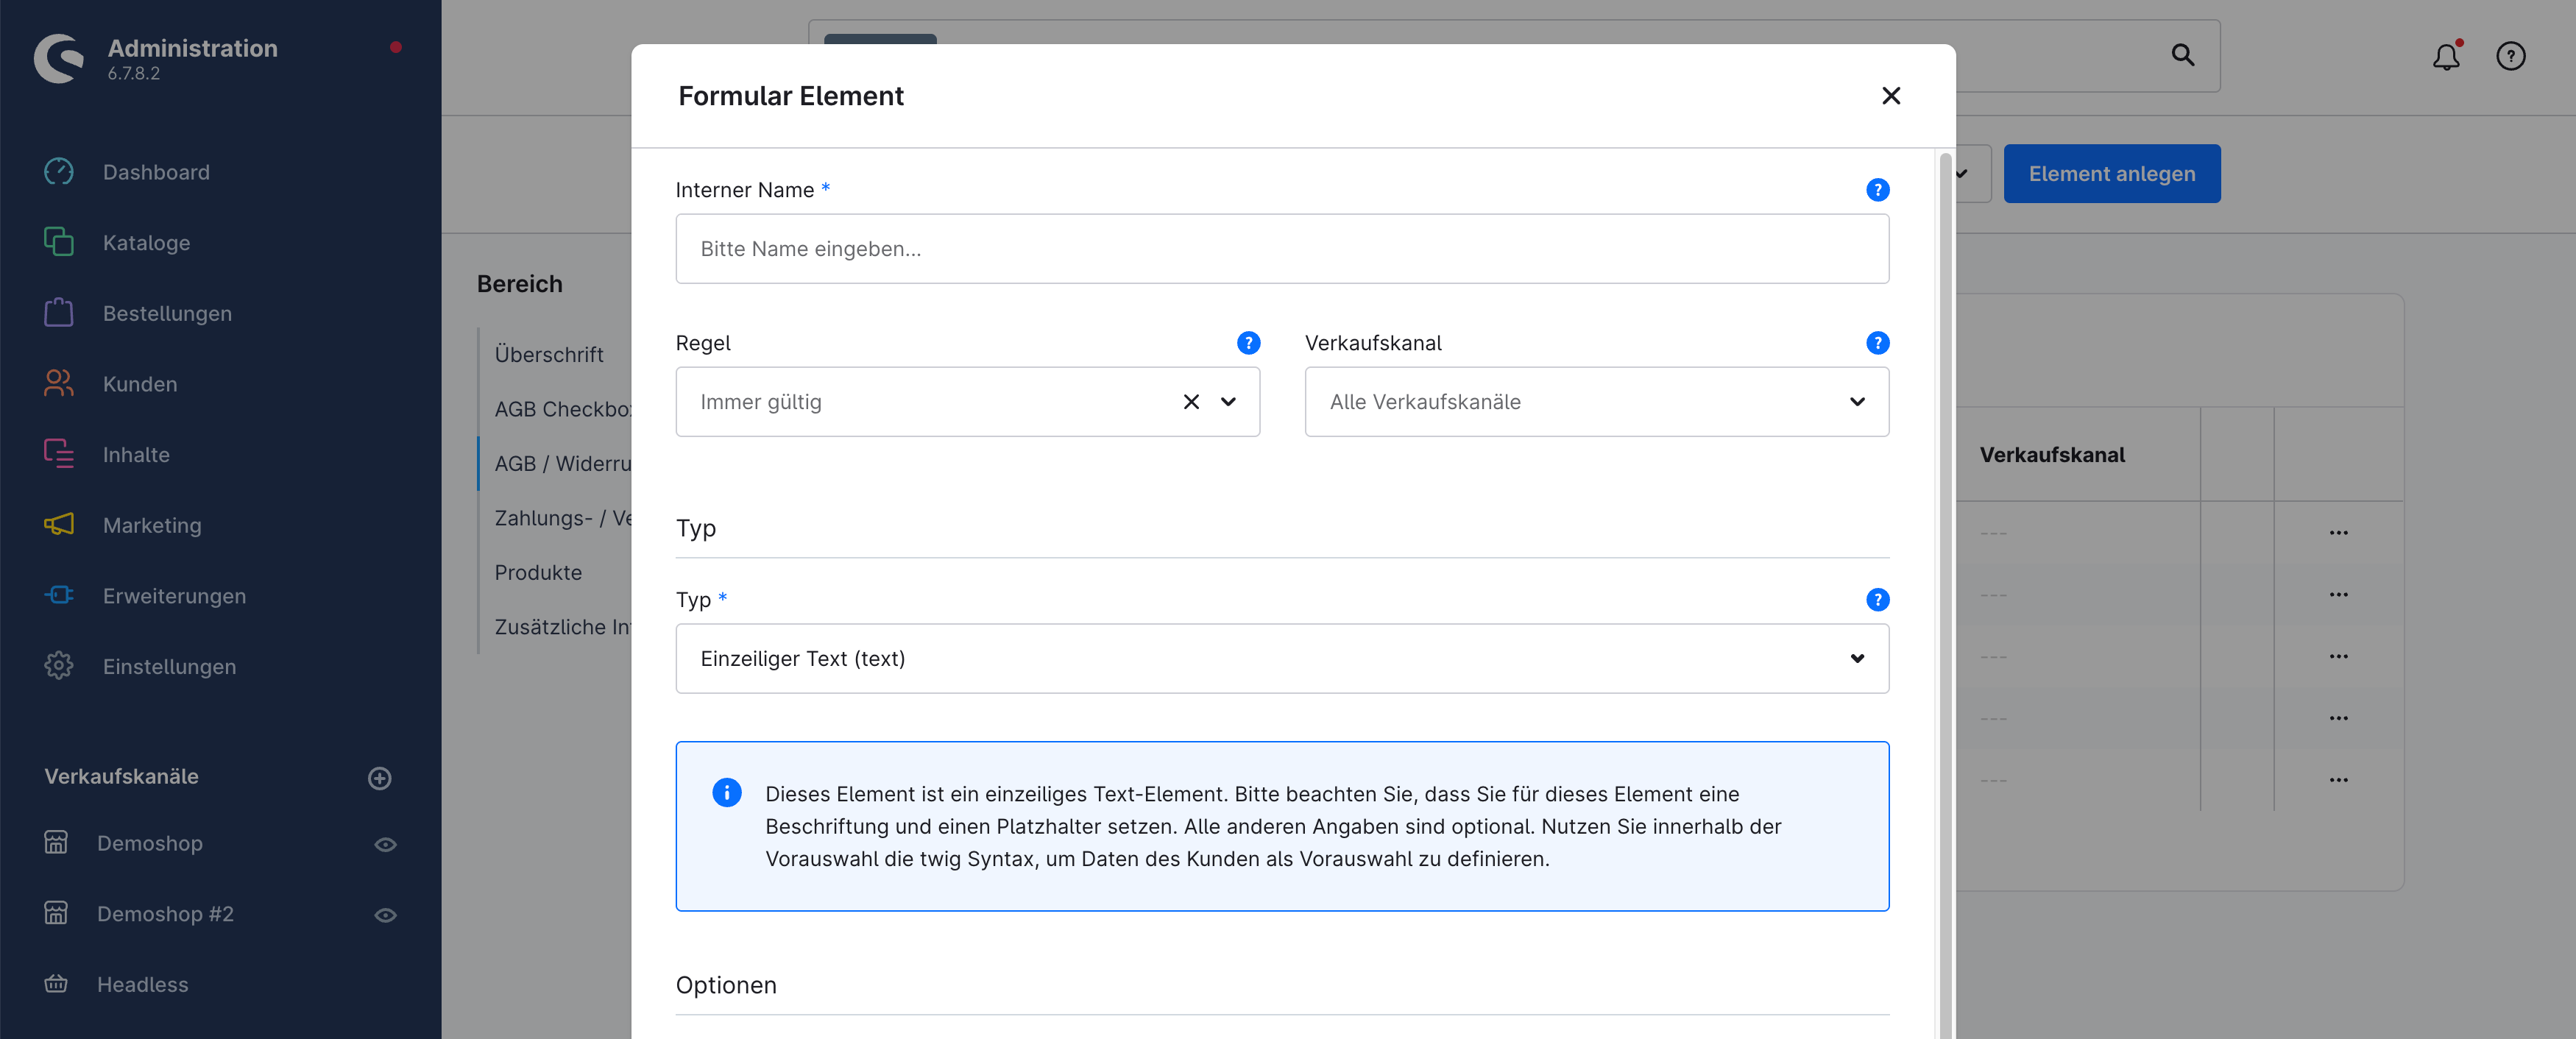The width and height of the screenshot is (2576, 1039).
Task: Open the help tooltip next to Regel
Action: point(1248,343)
